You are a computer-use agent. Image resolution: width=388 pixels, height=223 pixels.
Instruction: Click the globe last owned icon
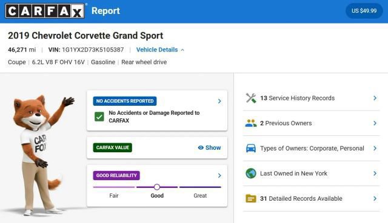click(x=251, y=173)
